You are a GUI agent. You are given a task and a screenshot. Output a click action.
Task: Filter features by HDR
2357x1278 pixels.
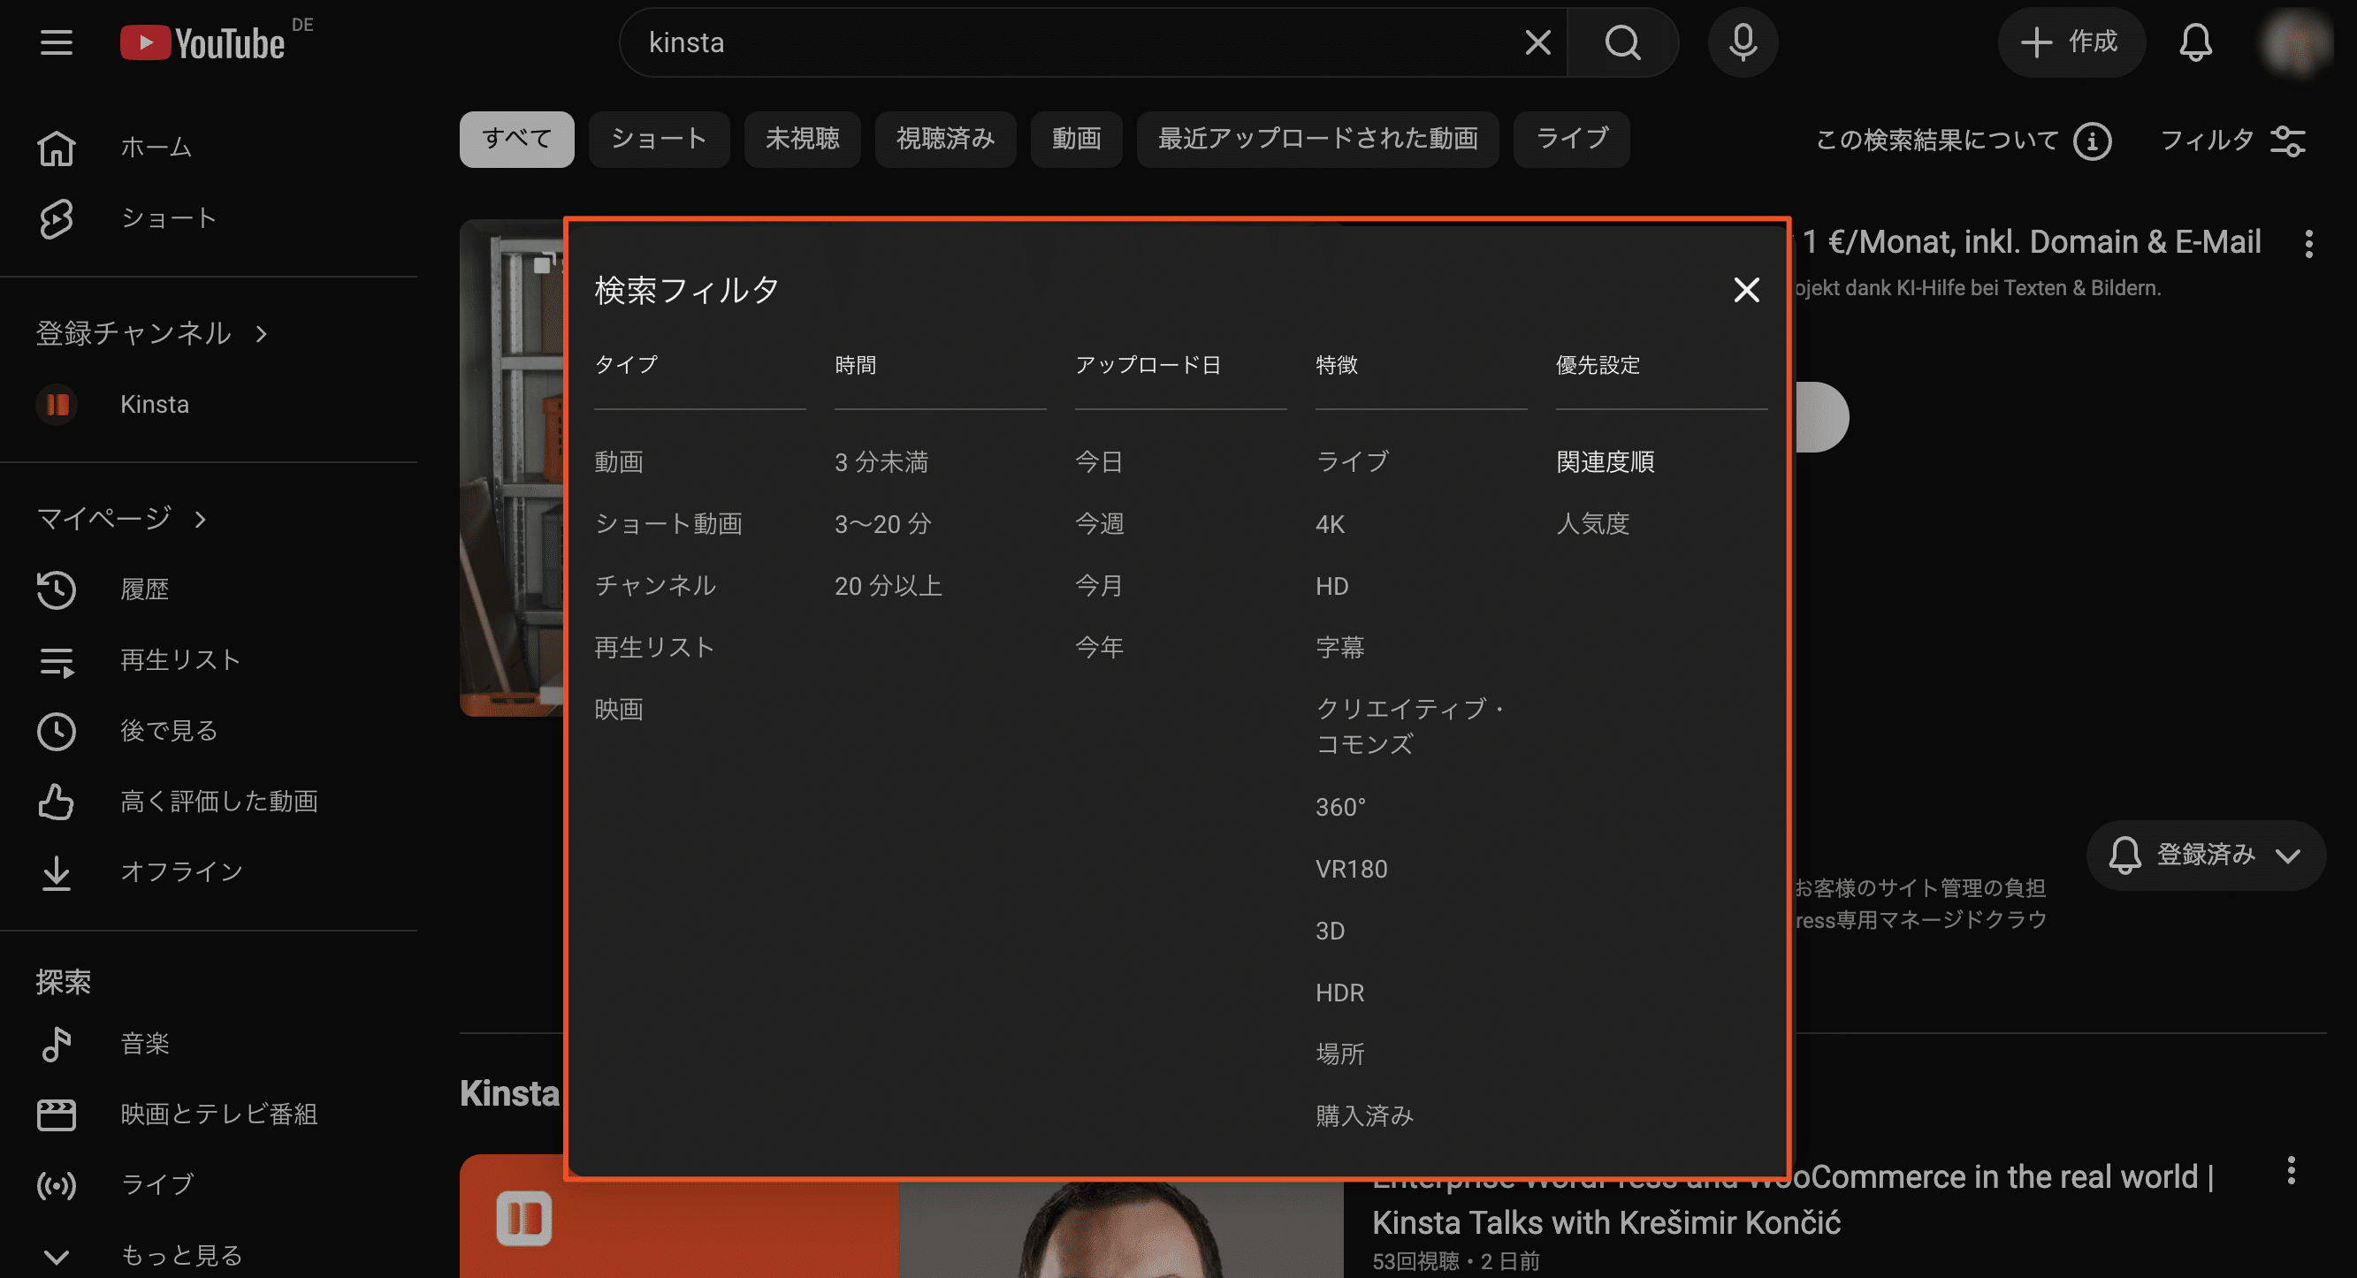click(1339, 993)
